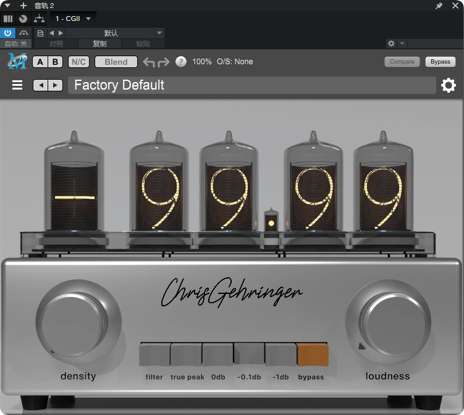Viewport: 464px width, 415px height.
Task: Select the B preset slot
Action: click(55, 62)
